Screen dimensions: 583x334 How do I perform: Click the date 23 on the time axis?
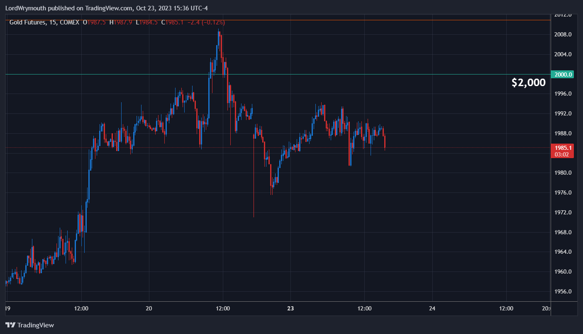(290, 308)
